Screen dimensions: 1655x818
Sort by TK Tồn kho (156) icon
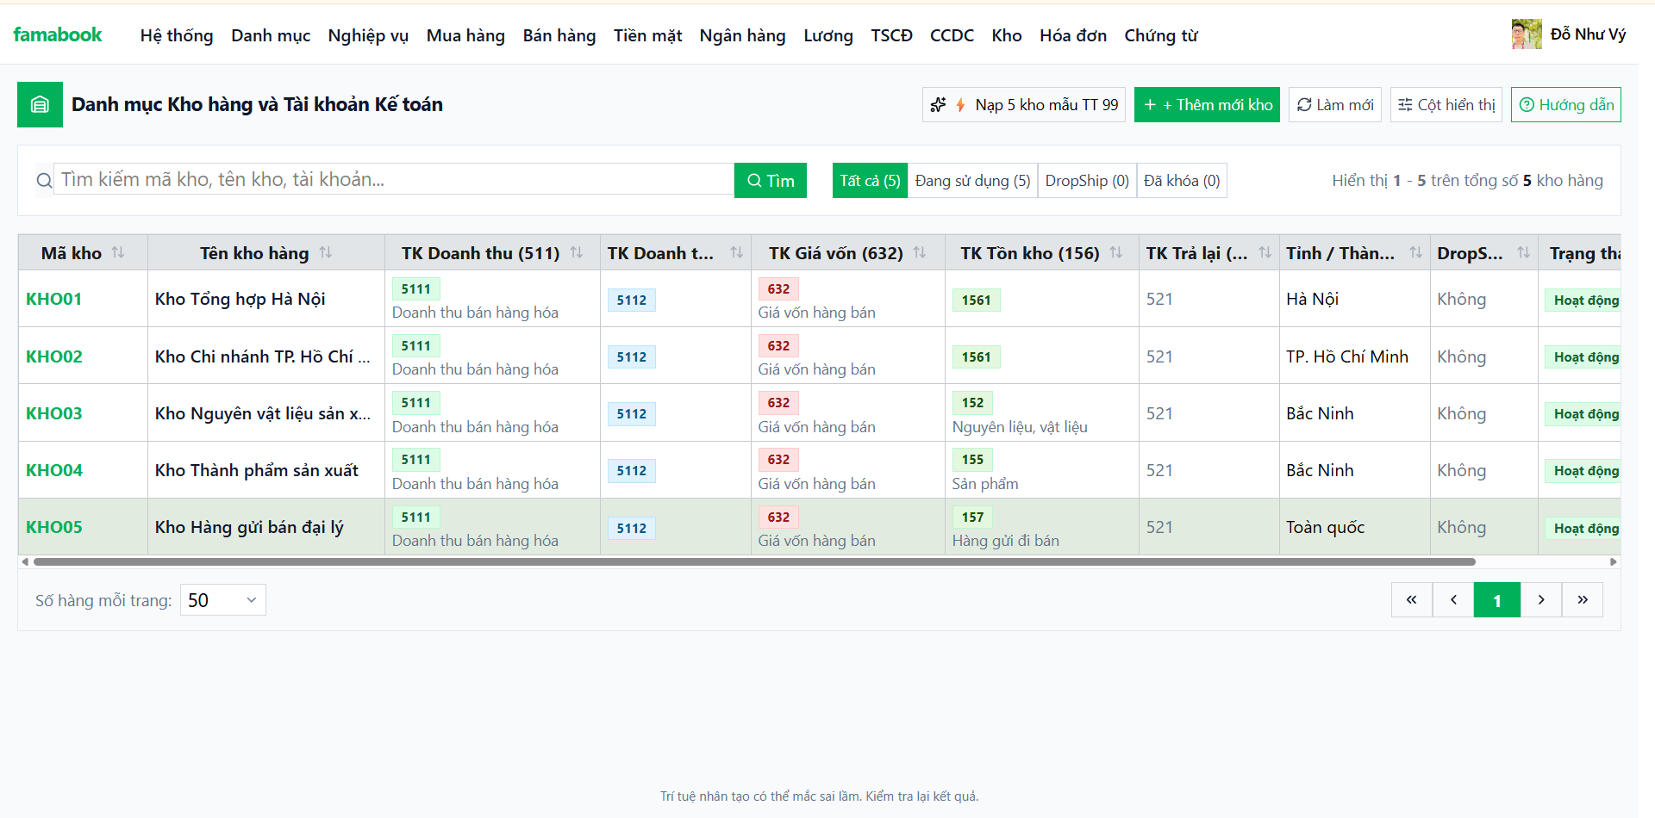coord(1116,252)
